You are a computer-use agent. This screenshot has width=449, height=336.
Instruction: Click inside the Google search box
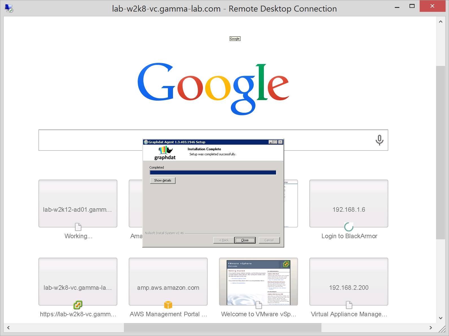point(90,140)
